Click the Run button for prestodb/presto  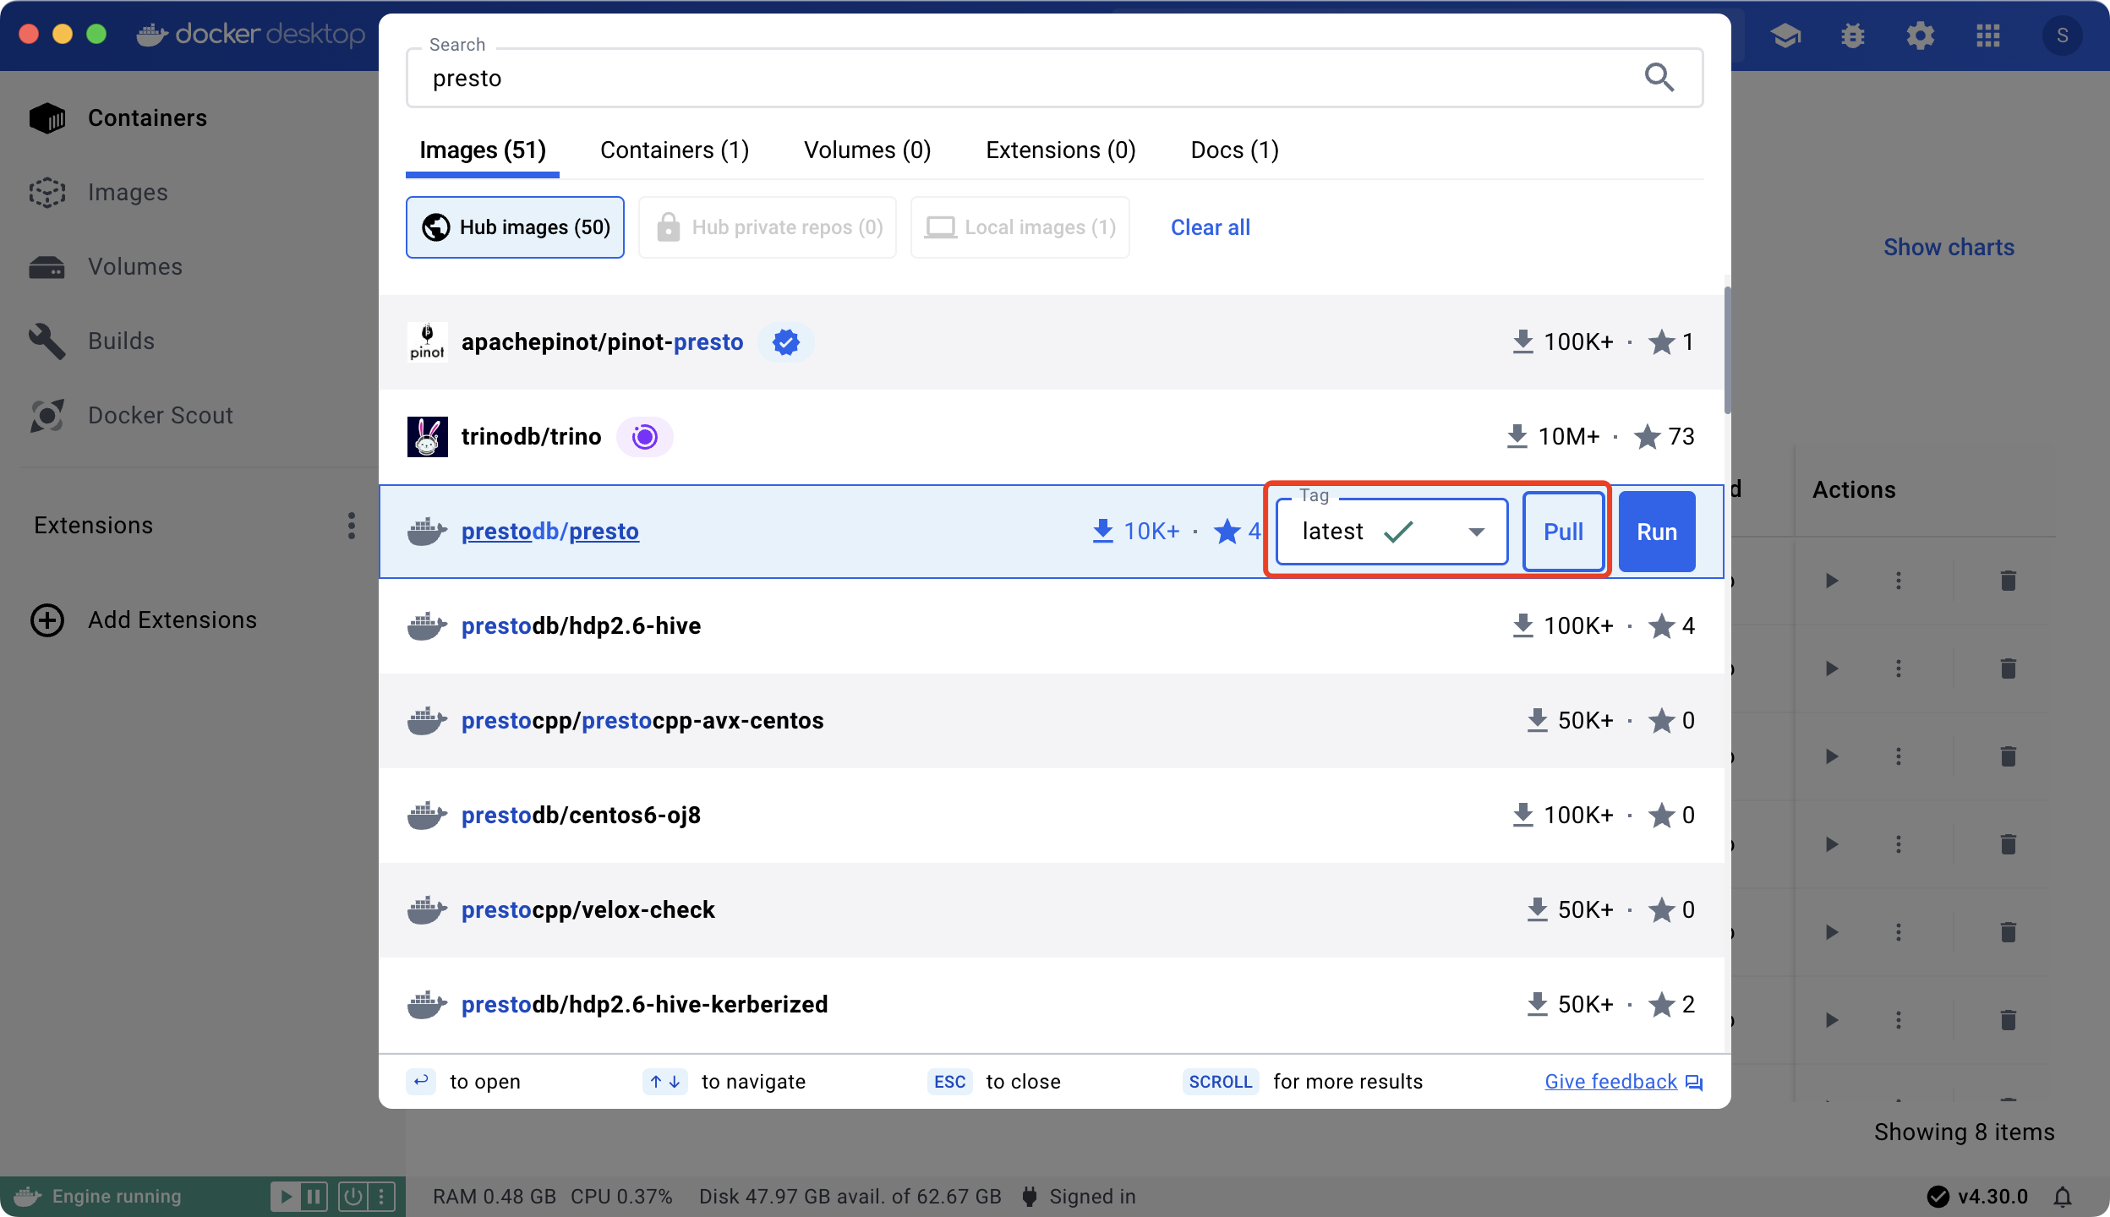1657,532
